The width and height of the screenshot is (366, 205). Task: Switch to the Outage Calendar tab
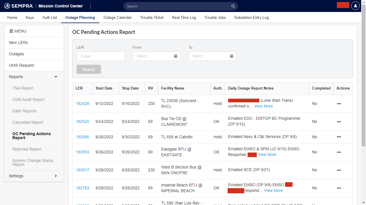point(118,17)
